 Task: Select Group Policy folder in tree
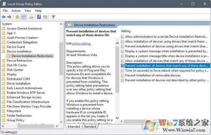(15, 120)
